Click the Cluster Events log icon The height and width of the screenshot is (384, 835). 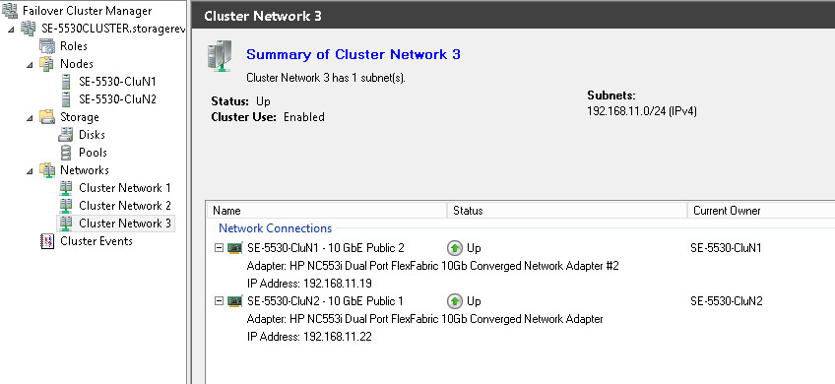47,241
